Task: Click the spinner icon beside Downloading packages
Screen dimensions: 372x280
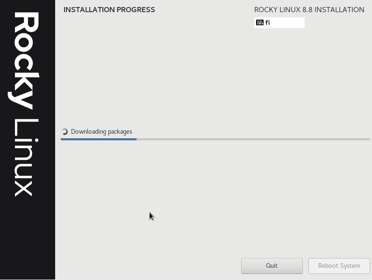Action: tap(65, 132)
